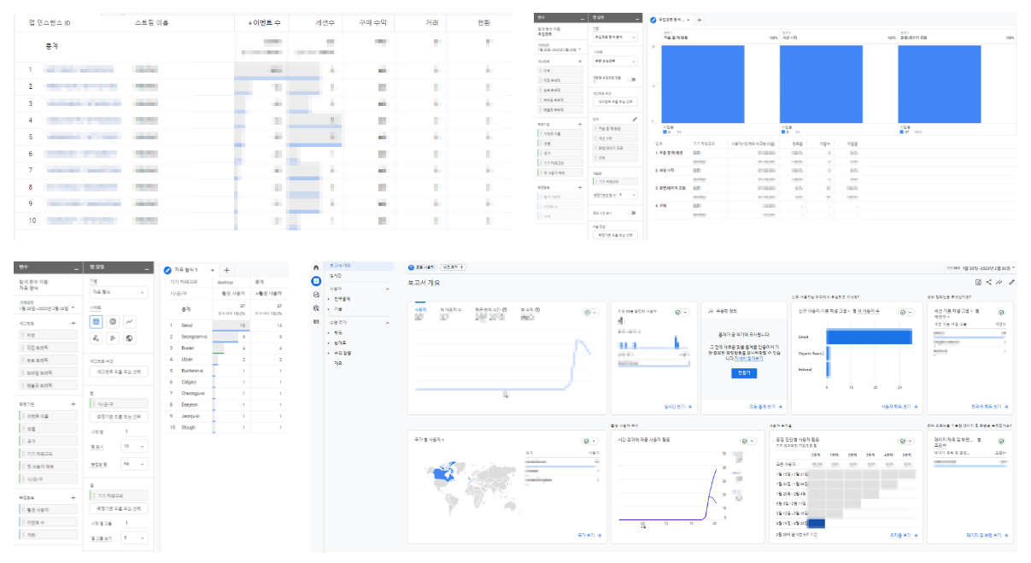
Task: Select line chart visualization in free-form exploration
Action: 129,321
